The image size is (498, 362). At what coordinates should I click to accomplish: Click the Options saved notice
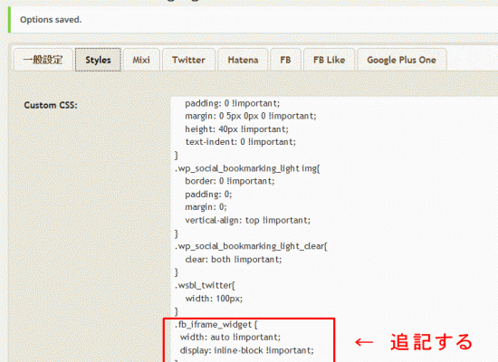pyautogui.click(x=51, y=20)
